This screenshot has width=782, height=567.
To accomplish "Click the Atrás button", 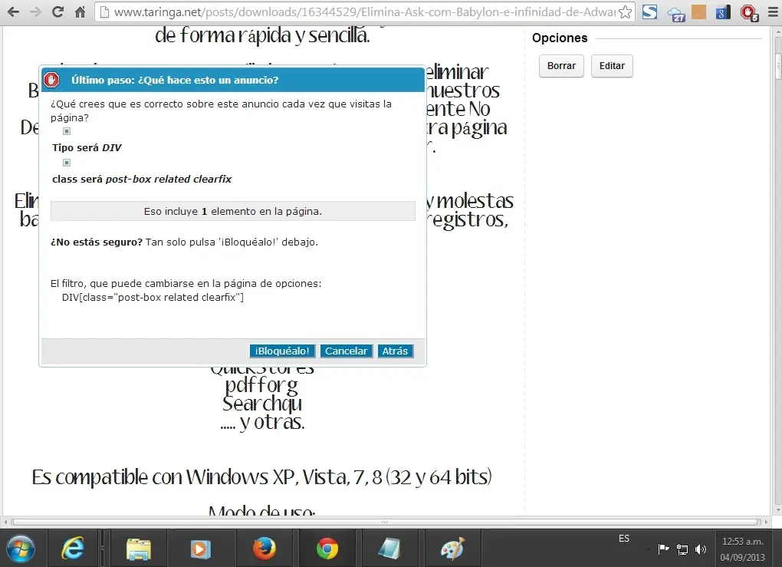I will (395, 351).
